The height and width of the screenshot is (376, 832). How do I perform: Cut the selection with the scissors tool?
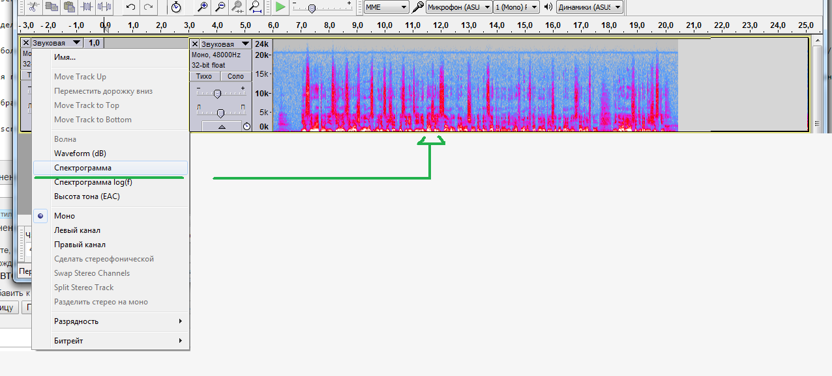click(34, 7)
